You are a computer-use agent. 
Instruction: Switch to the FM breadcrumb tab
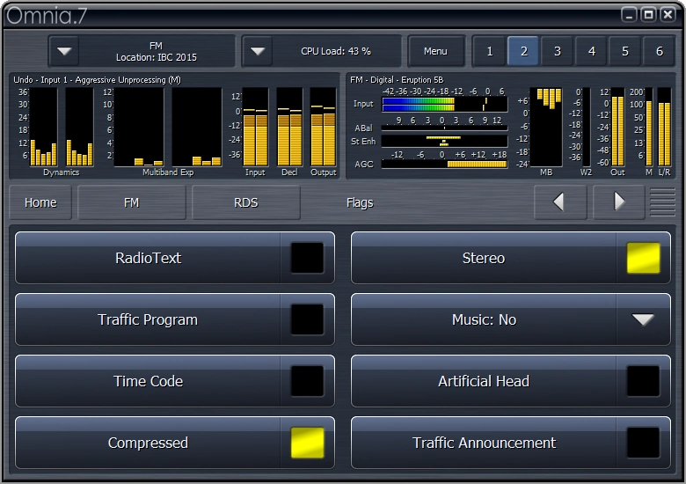(x=131, y=202)
